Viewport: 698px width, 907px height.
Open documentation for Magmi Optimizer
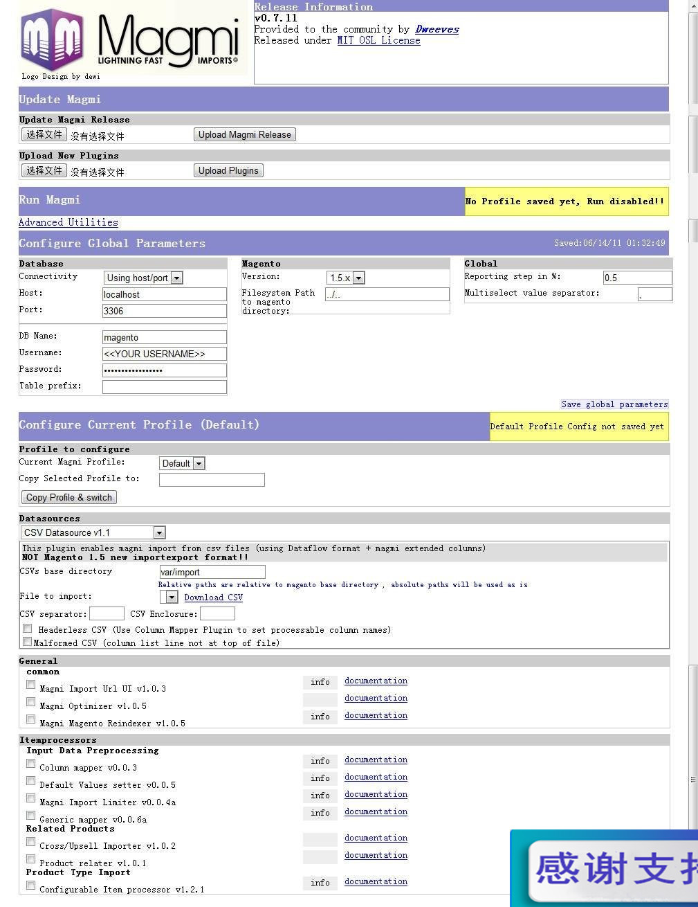coord(376,698)
